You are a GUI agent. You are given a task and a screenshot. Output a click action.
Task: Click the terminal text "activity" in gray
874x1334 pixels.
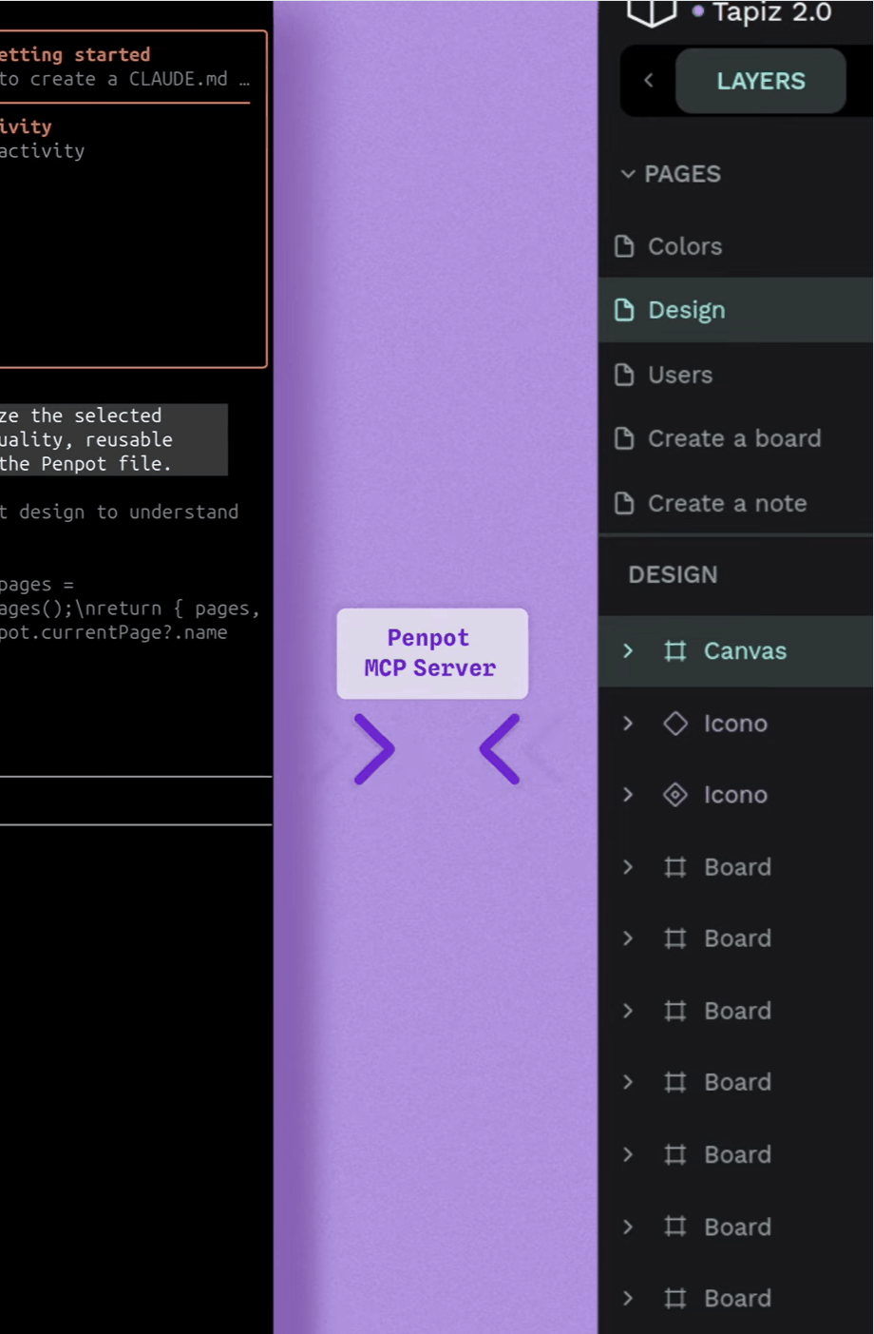[x=43, y=151]
